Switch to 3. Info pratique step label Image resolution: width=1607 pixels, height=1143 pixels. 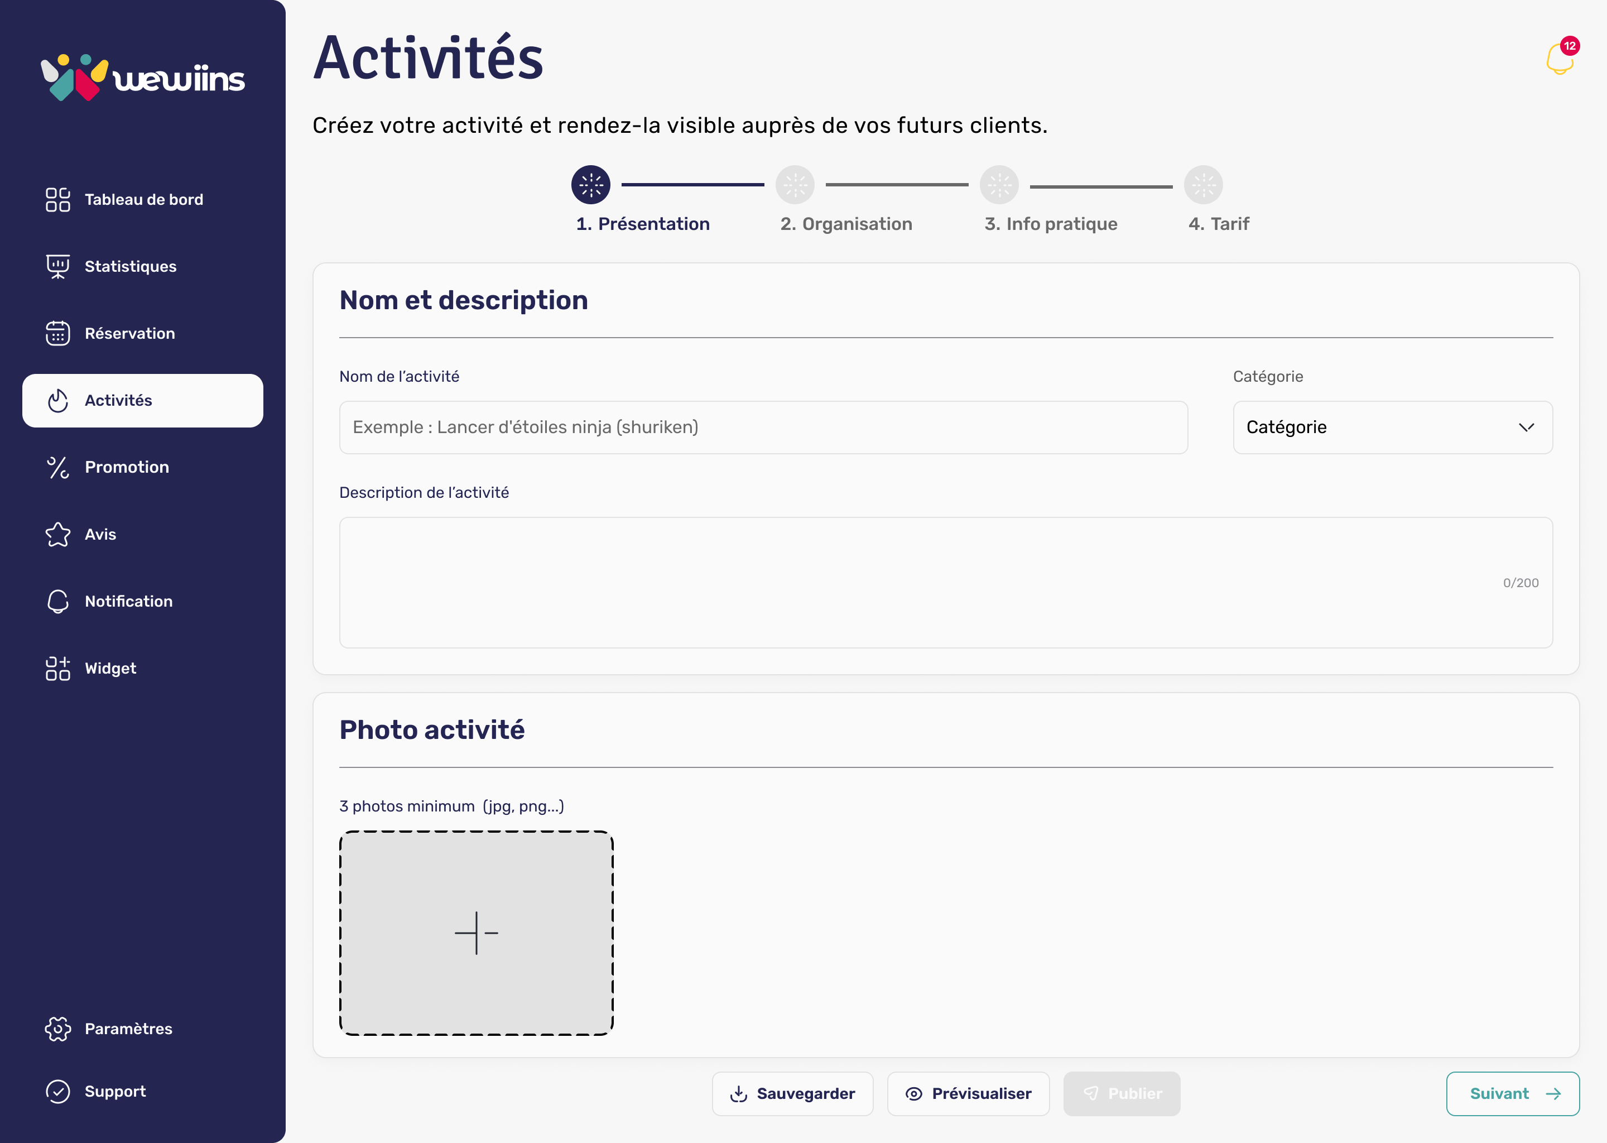pyautogui.click(x=1051, y=224)
